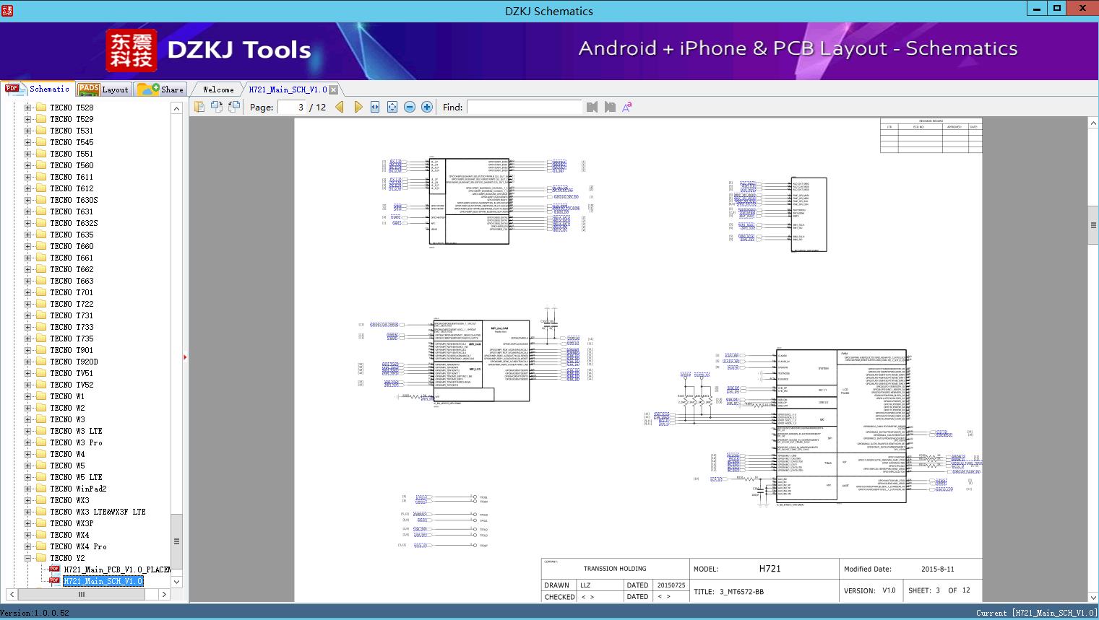Collapse the TECNO Y2 folder

click(x=27, y=558)
